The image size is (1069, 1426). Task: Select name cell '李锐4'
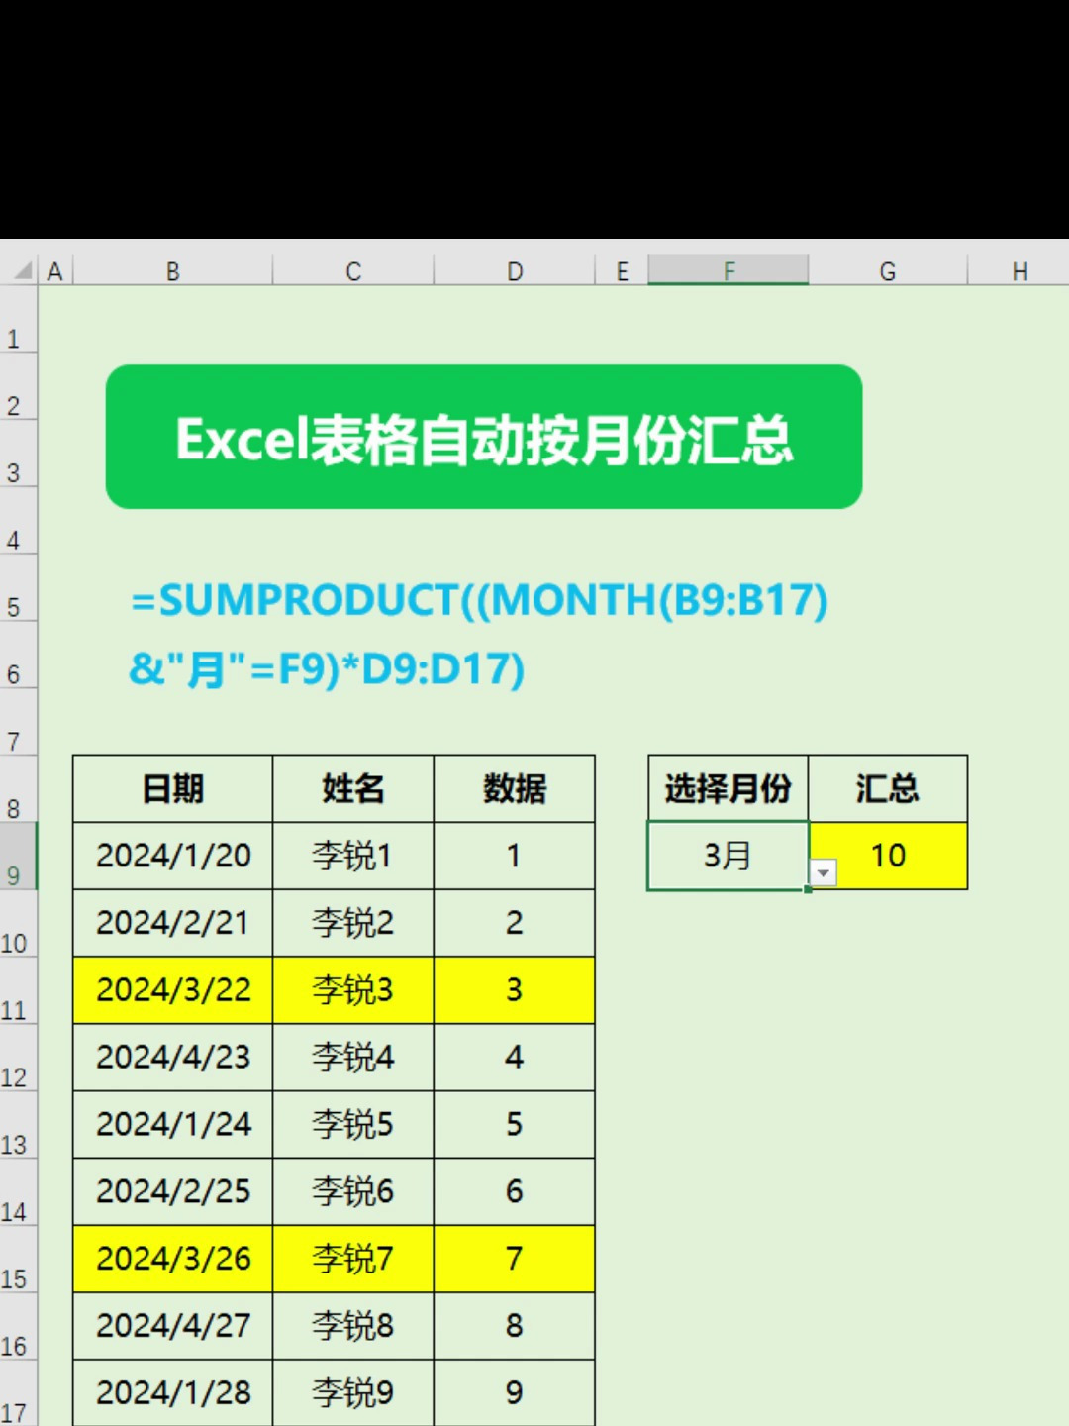(x=353, y=1058)
